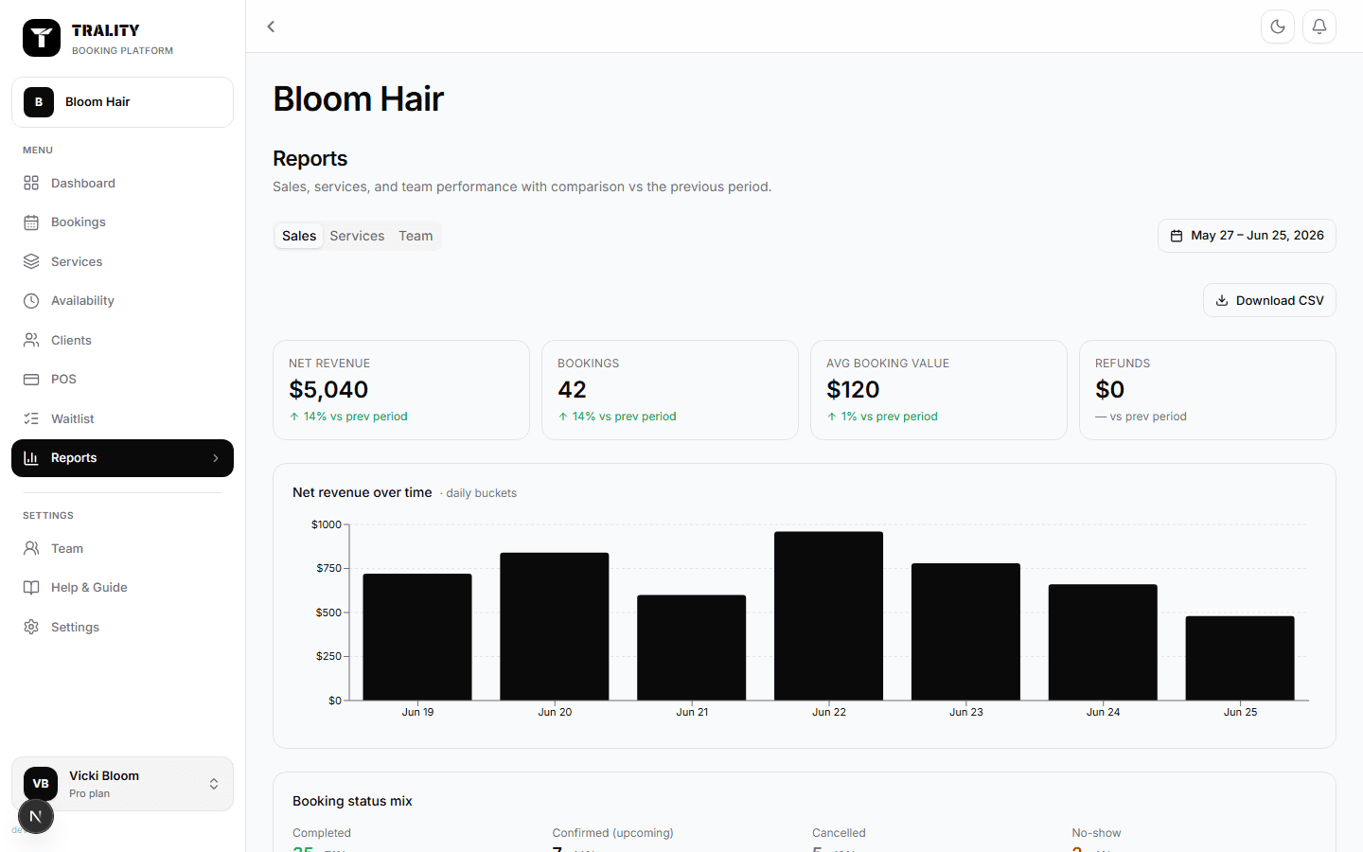Open the Bloom Hair workspace switcher
The width and height of the screenshot is (1363, 852).
pyautogui.click(x=122, y=102)
